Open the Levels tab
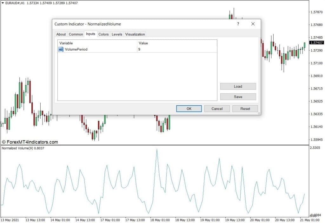Screen dimensions: 325x223 (x=117, y=34)
